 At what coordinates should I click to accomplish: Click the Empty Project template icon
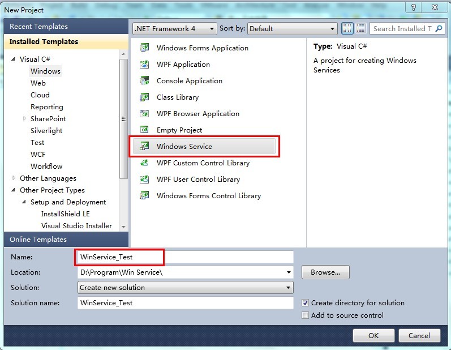144,130
